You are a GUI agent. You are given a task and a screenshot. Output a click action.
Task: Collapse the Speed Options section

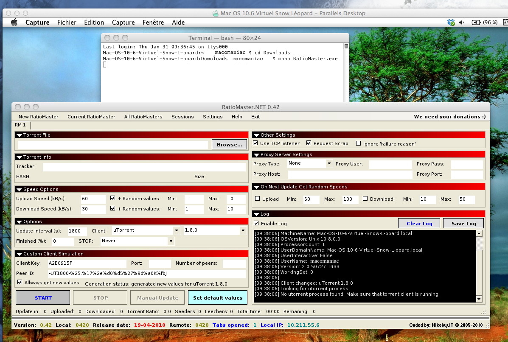point(19,190)
